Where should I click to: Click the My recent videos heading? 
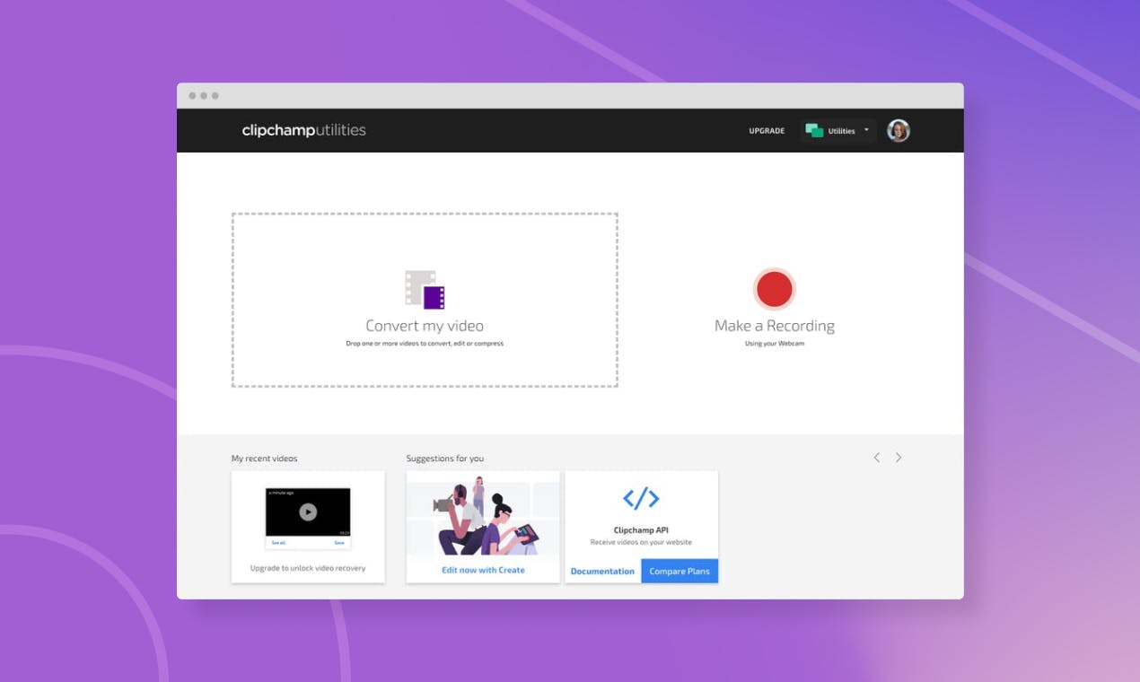pos(264,459)
